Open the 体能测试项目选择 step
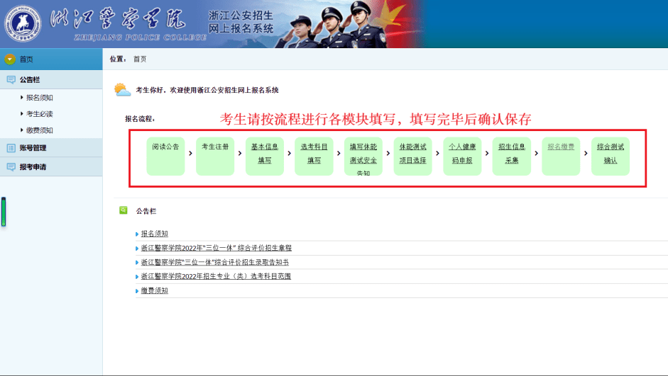Viewport: 668px width, 376px height. coord(413,156)
